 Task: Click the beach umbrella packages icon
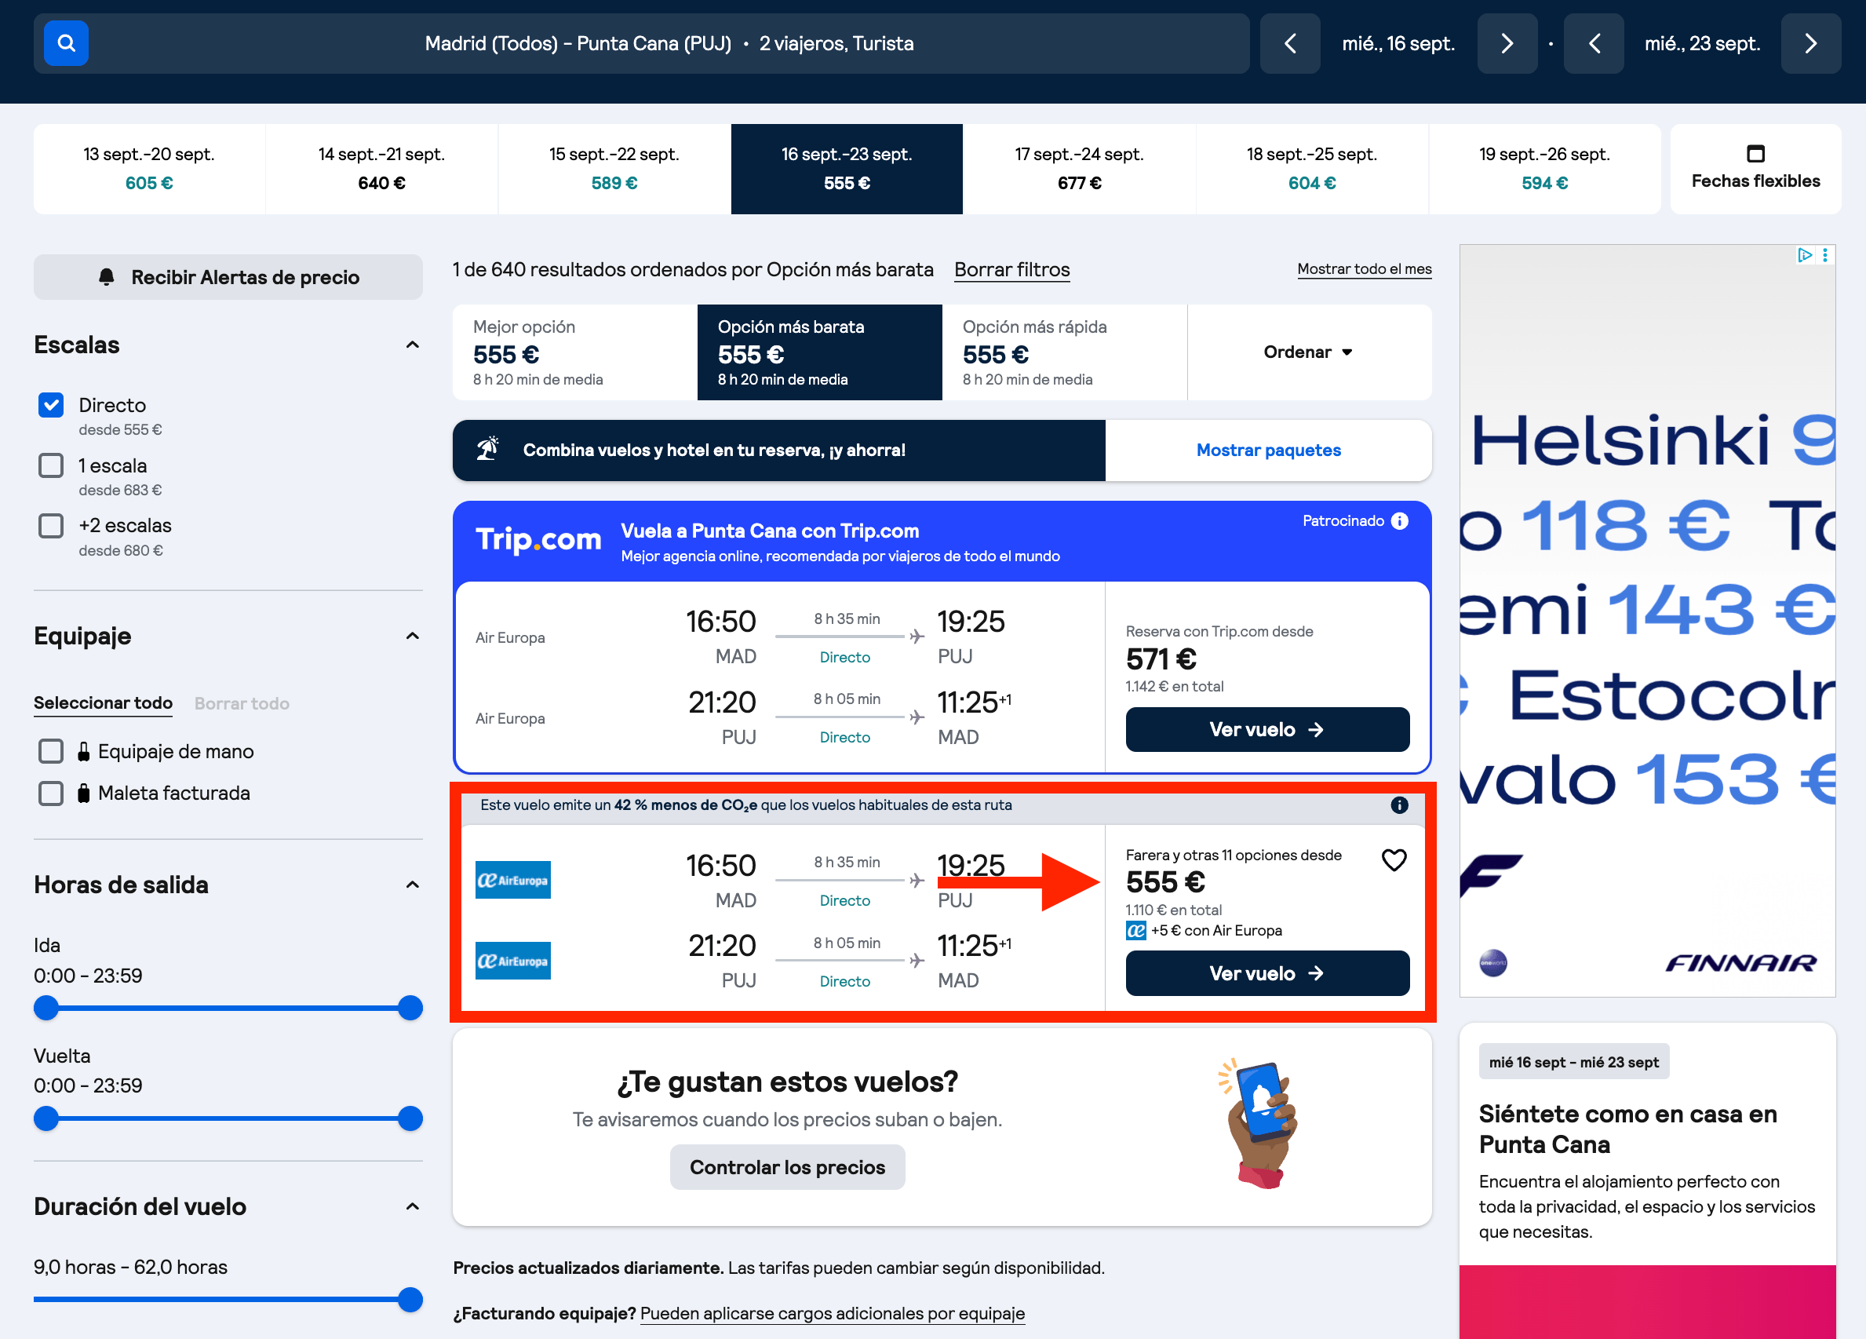coord(488,450)
